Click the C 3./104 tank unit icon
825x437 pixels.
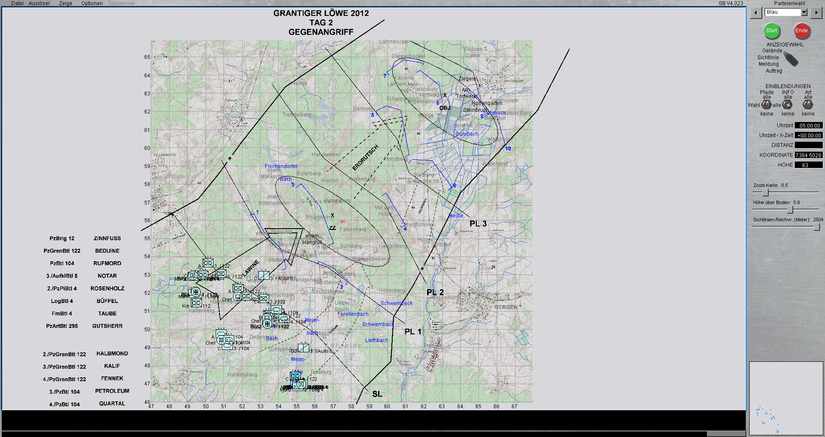[x=227, y=345]
